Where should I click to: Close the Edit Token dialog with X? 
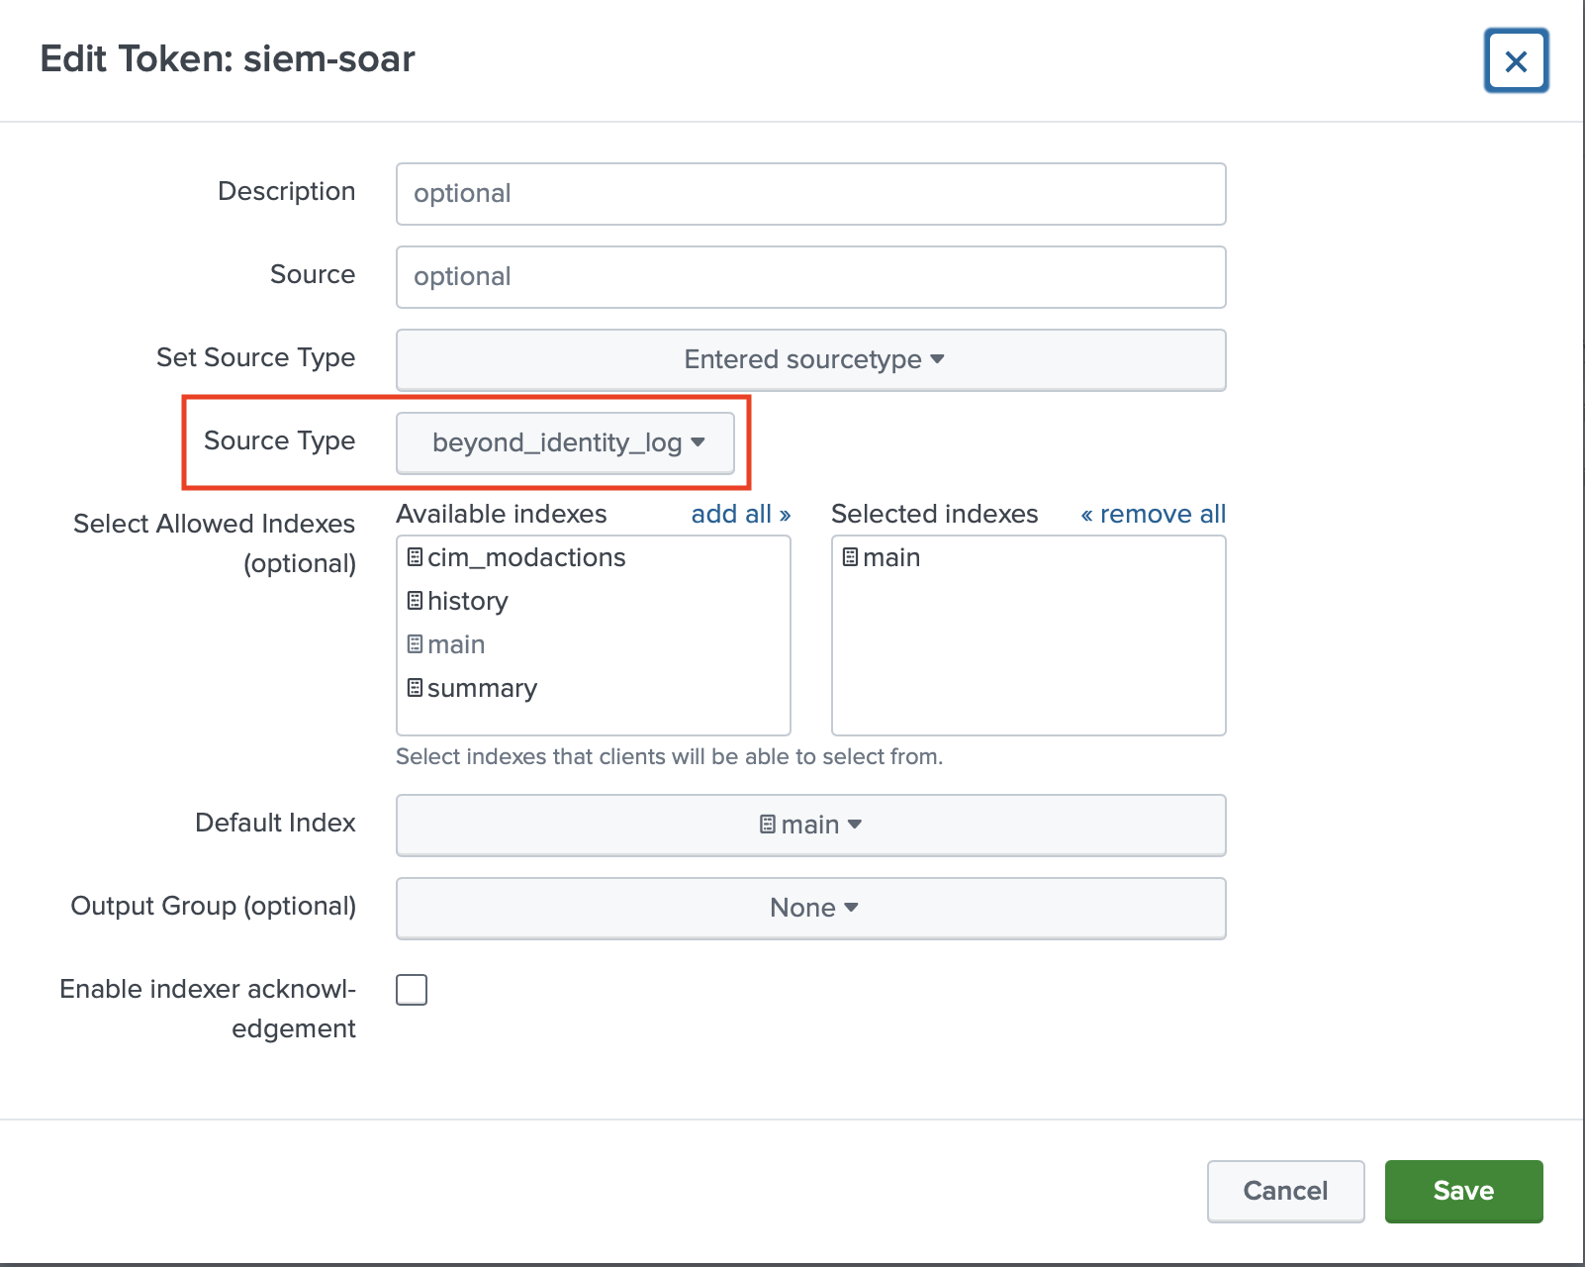click(1516, 61)
